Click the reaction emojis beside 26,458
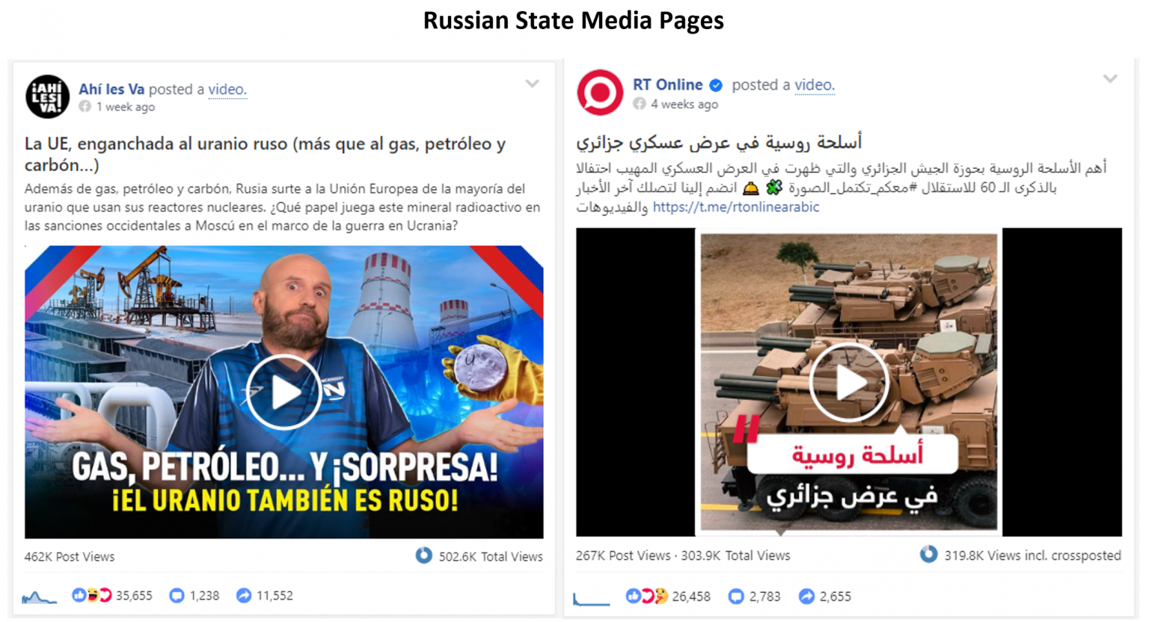Image resolution: width=1149 pixels, height=622 pixels. (647, 597)
